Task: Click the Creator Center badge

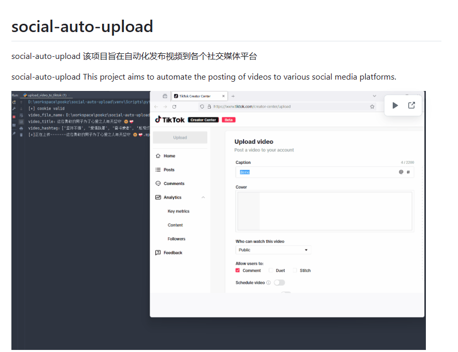Action: point(203,120)
